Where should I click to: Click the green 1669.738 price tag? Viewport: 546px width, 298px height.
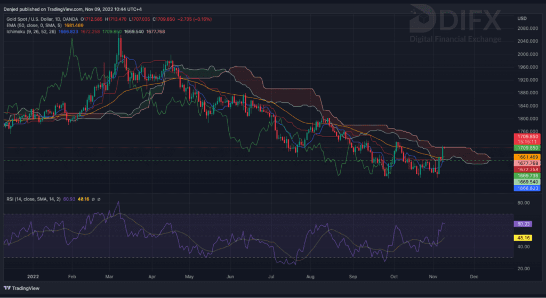pos(526,175)
